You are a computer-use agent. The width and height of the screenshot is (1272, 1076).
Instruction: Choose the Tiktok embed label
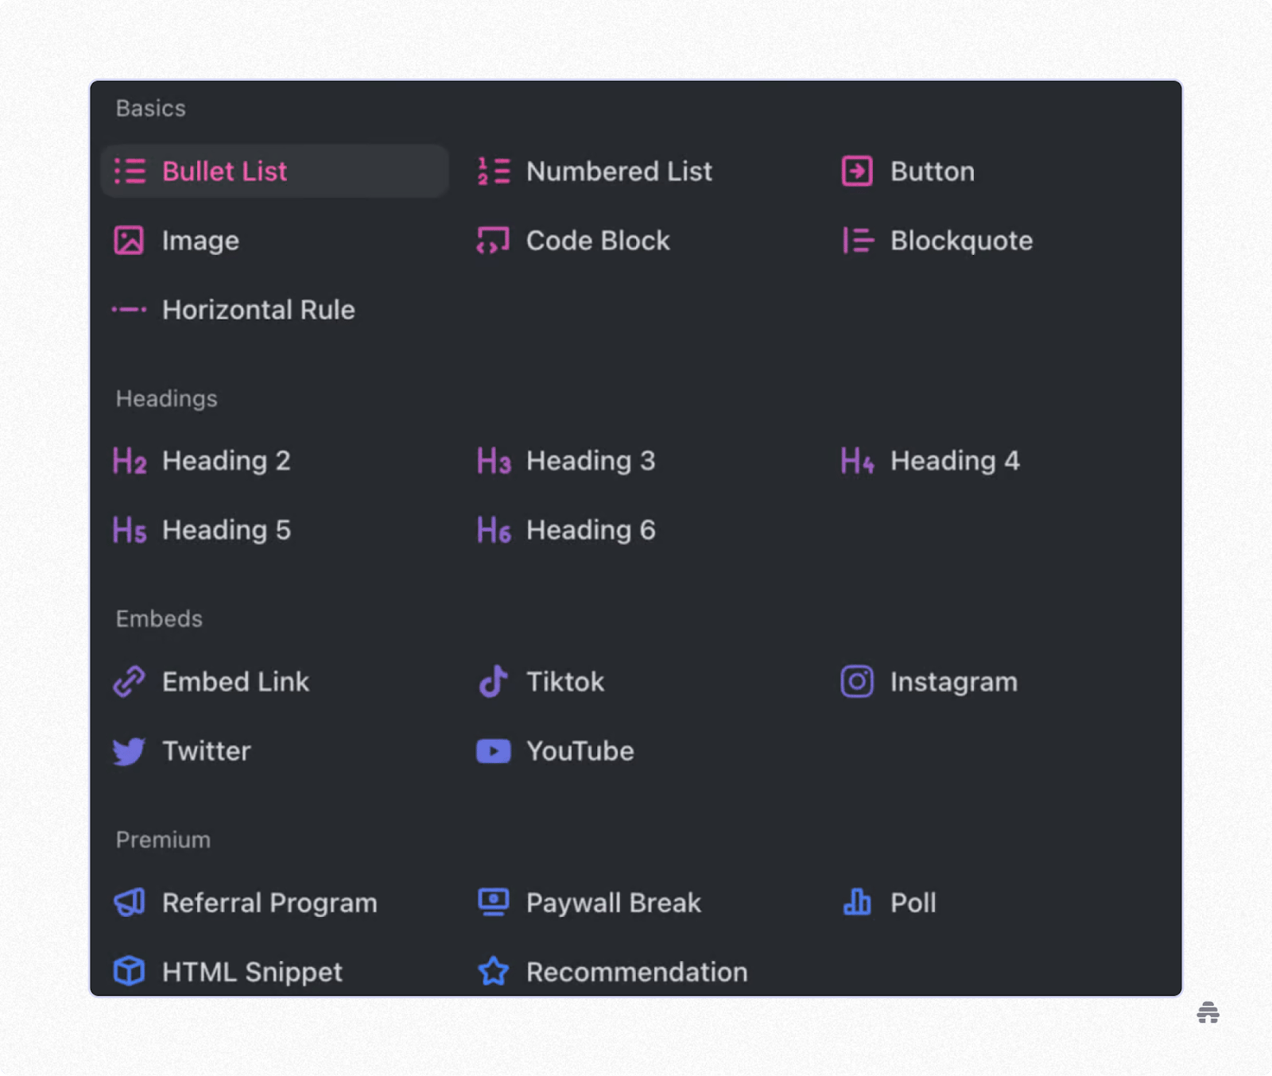coord(565,682)
